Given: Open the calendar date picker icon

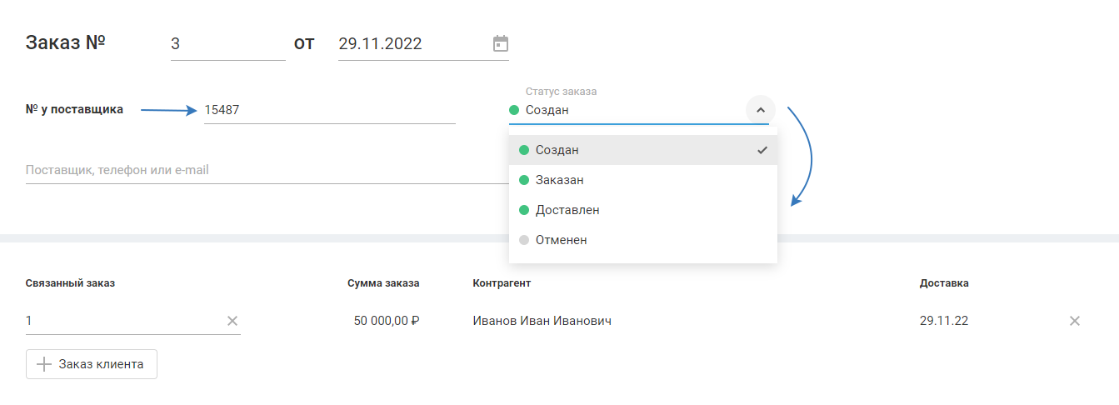Looking at the screenshot, I should [x=500, y=44].
